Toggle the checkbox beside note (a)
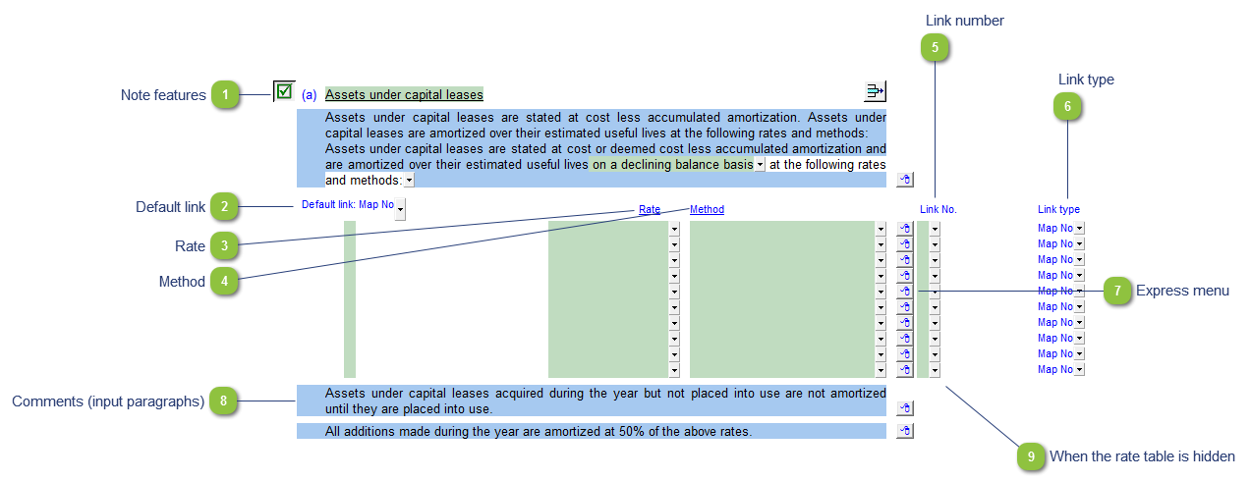This screenshot has width=1251, height=481. pyautogui.click(x=284, y=91)
